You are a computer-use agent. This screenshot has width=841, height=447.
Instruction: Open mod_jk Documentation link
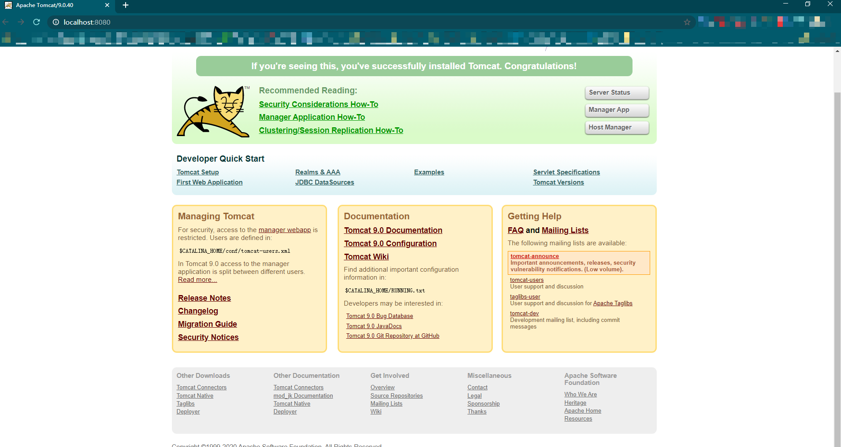[303, 396]
